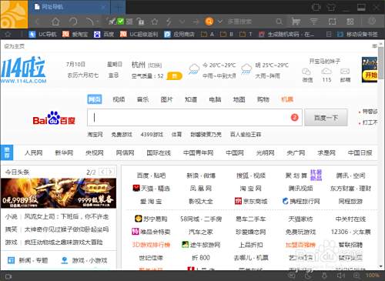Click the 微信 weather-bar icon
Screen dimensions: 385x281
coord(307,75)
